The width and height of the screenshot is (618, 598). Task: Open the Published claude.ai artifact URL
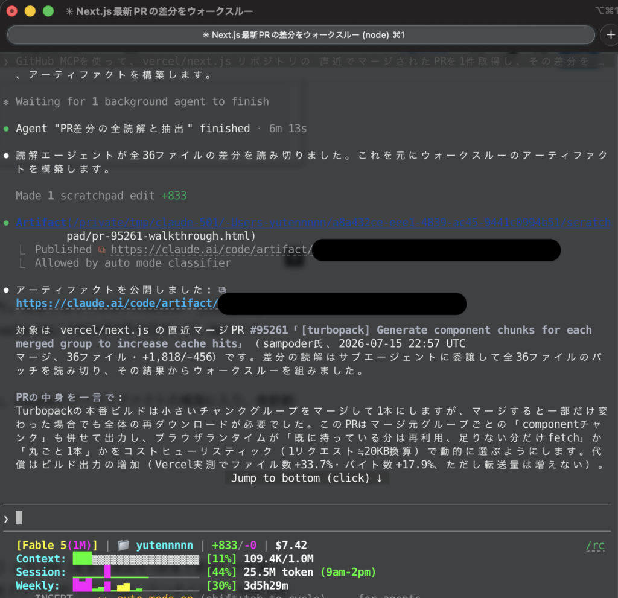(x=211, y=250)
